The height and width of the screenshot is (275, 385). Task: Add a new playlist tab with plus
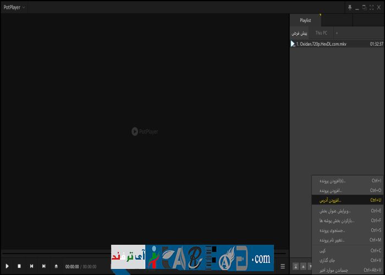point(337,33)
